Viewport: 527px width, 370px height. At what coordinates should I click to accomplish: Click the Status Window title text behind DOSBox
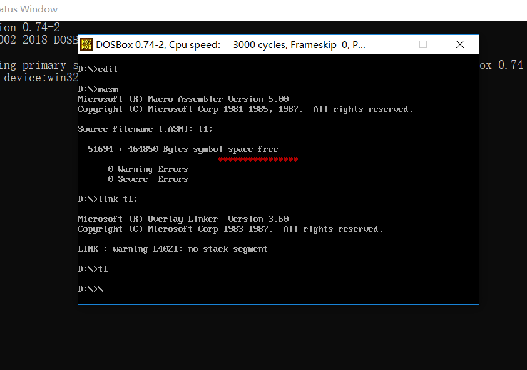coord(29,9)
